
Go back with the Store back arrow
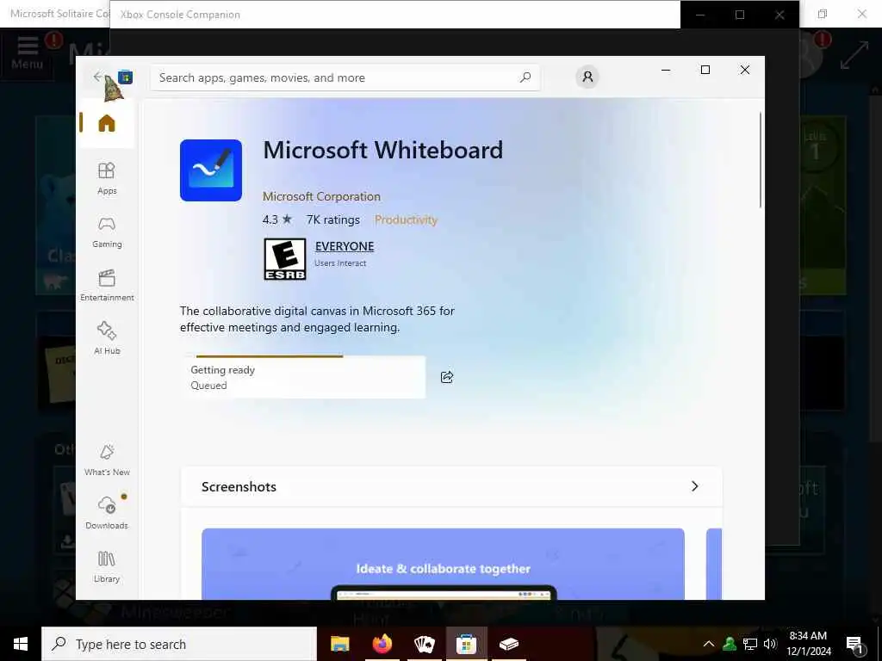point(98,77)
